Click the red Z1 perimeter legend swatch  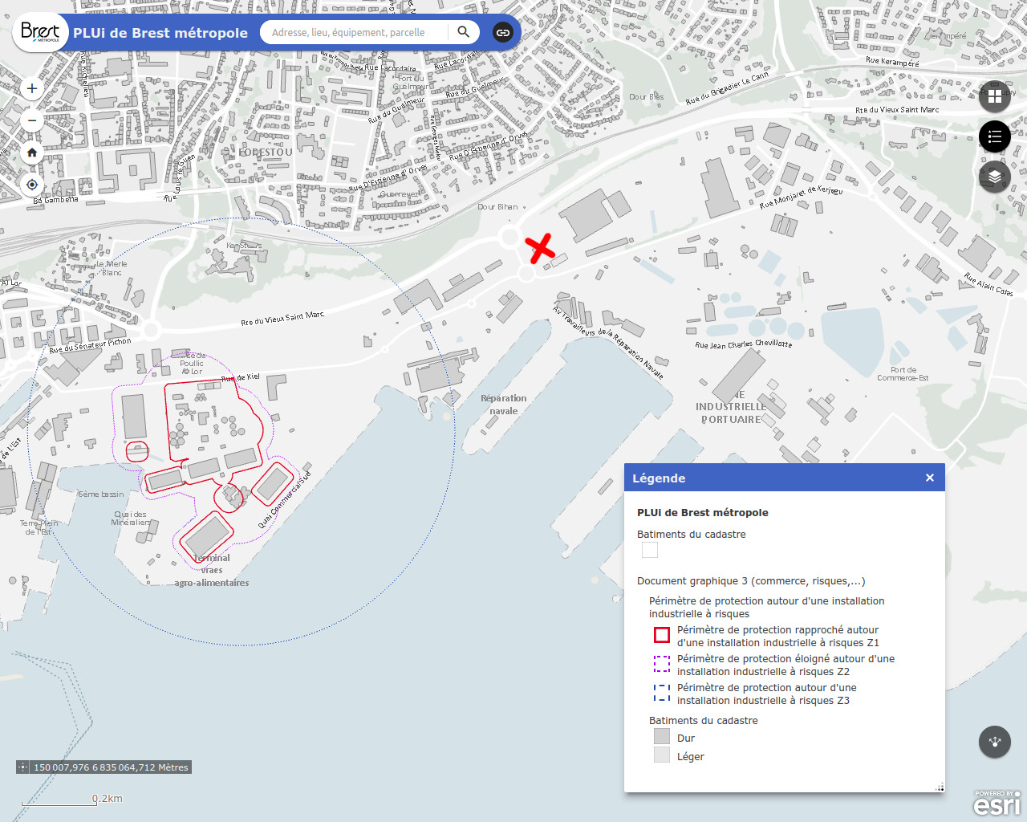click(x=662, y=636)
